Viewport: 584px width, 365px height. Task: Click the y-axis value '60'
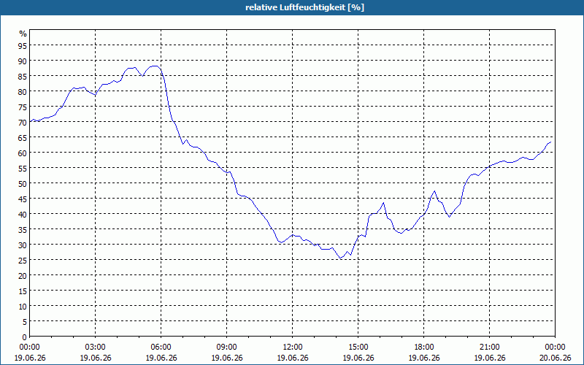pos(23,153)
